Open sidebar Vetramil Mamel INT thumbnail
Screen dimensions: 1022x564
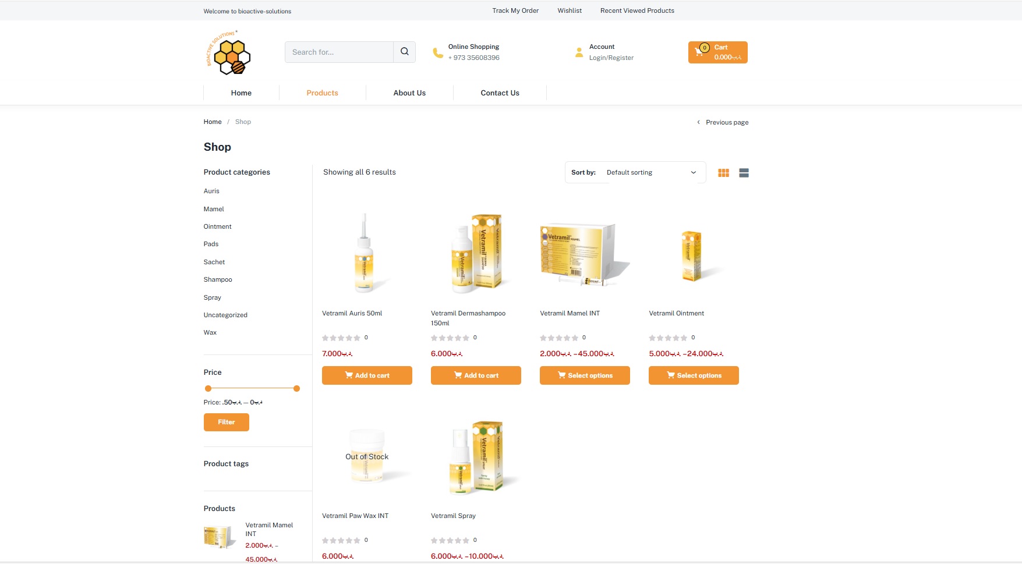click(x=220, y=537)
